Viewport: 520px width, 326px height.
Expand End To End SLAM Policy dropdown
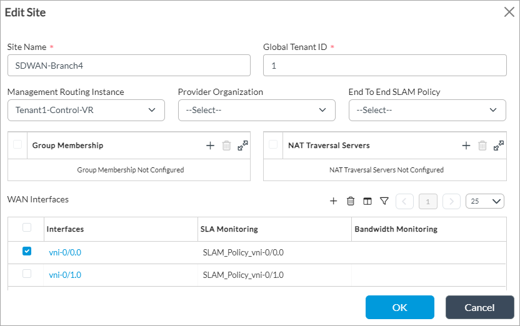tap(427, 110)
